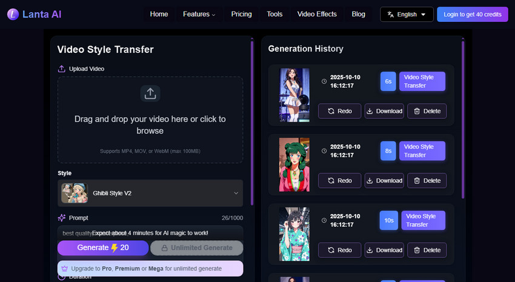Click the Redo icon for the first video
This screenshot has width=515, height=282.
point(331,111)
